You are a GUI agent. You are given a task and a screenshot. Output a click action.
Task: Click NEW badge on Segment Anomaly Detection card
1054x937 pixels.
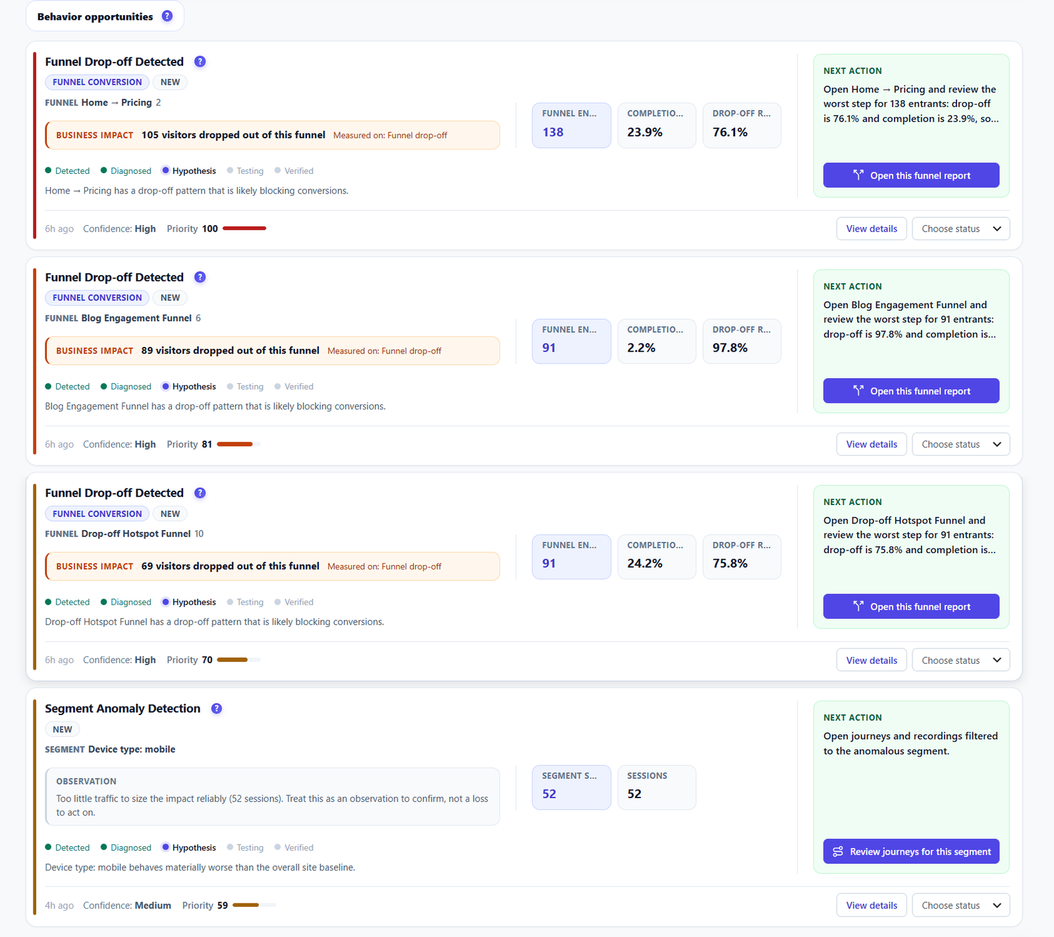coord(63,729)
